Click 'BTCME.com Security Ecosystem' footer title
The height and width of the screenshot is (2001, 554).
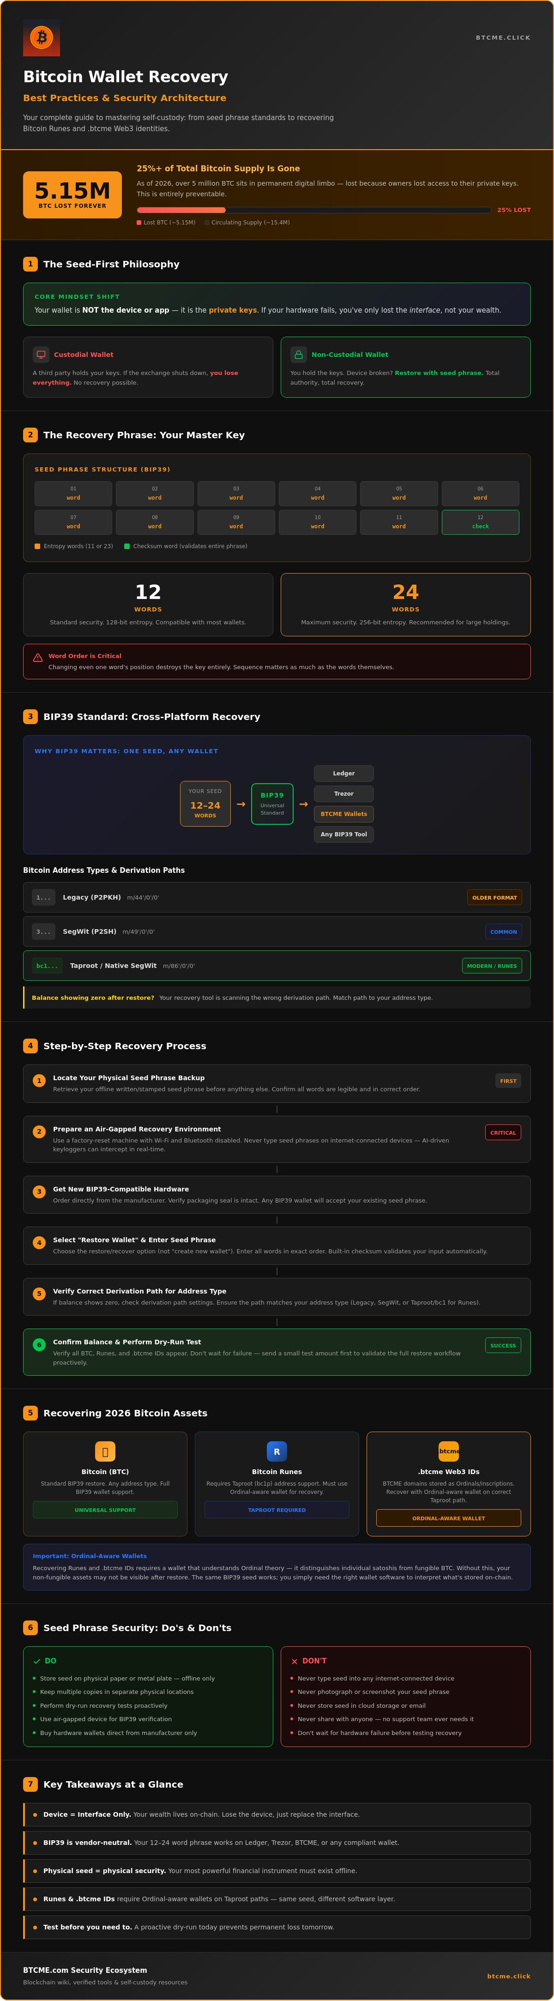84,1970
